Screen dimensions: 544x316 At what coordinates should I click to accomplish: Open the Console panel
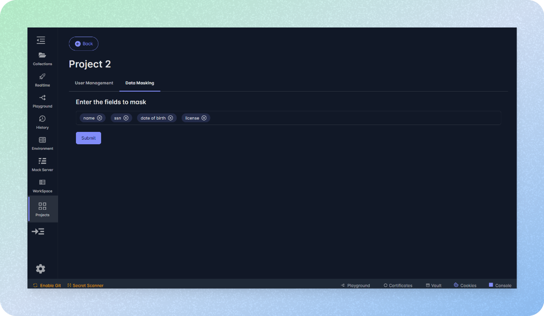[500, 285]
